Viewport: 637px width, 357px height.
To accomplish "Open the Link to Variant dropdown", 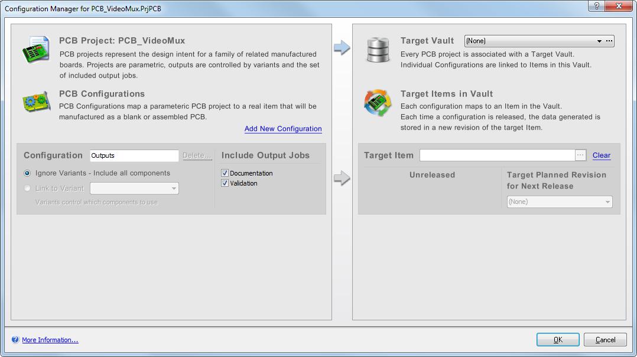I will (174, 189).
